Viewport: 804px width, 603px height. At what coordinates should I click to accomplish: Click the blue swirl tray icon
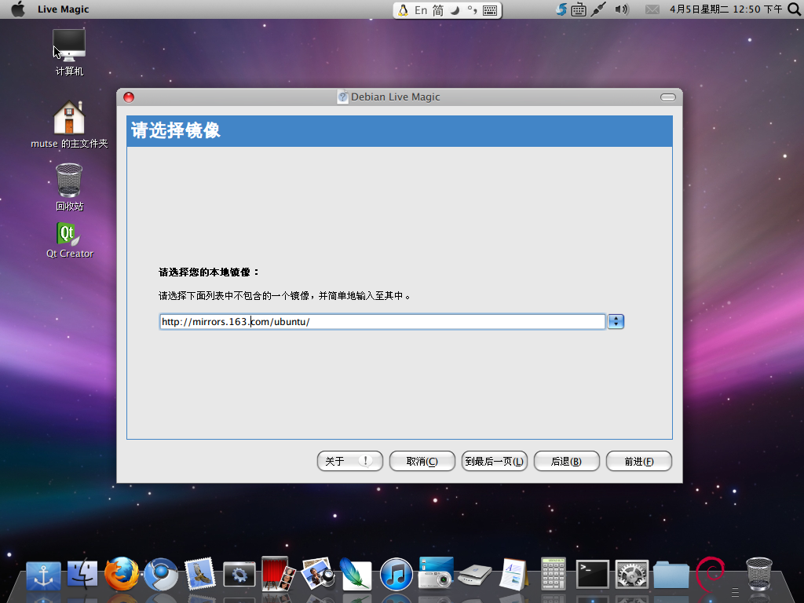pos(561,9)
